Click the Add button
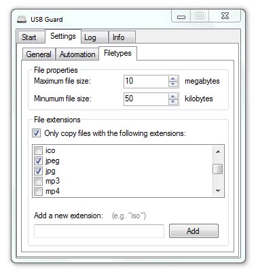Image resolution: width=258 pixels, height=272 pixels. tap(193, 231)
